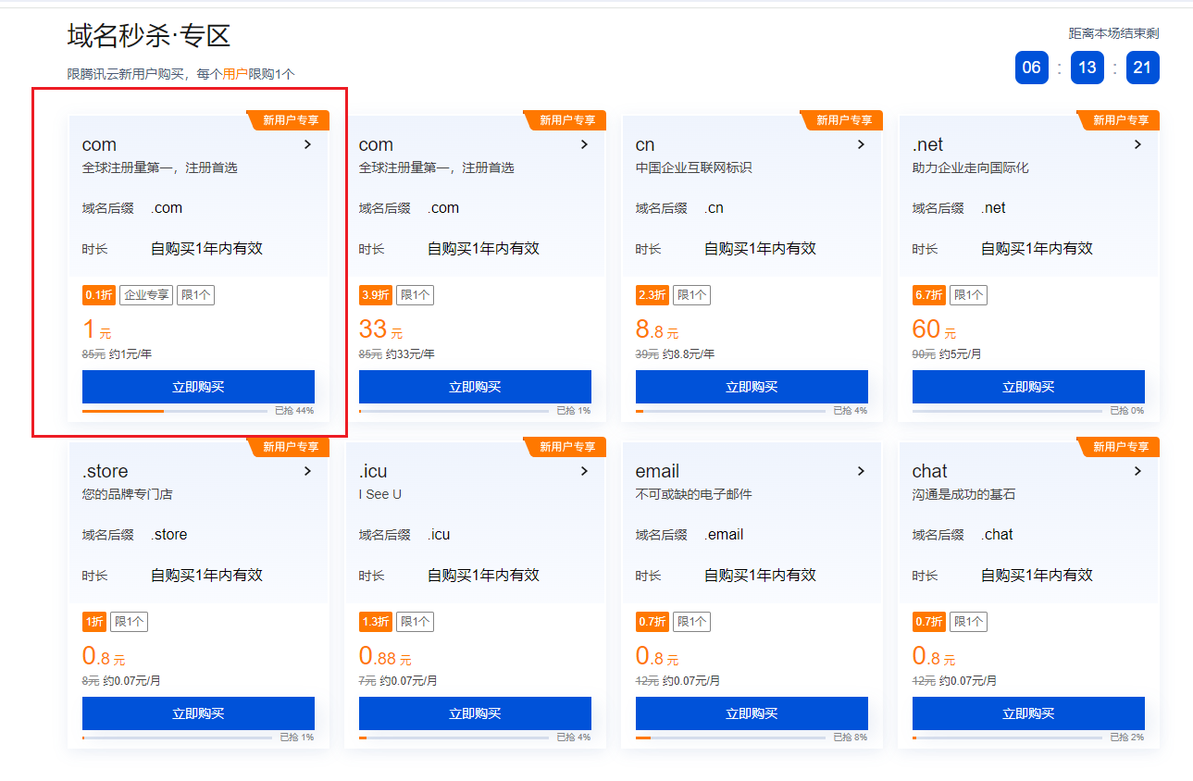Buy the .chat domain now
The height and width of the screenshot is (781, 1193).
1028,713
